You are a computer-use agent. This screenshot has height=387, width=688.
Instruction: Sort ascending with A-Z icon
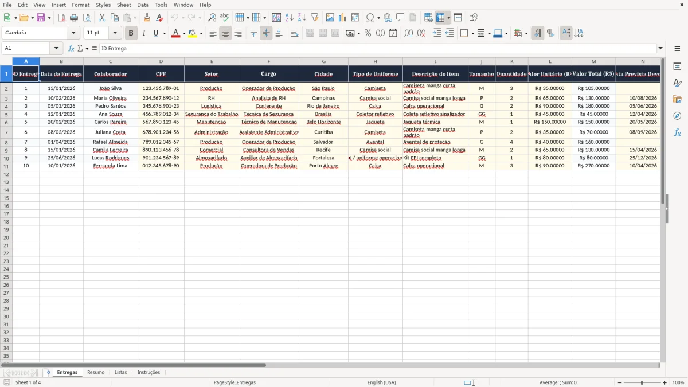[289, 18]
